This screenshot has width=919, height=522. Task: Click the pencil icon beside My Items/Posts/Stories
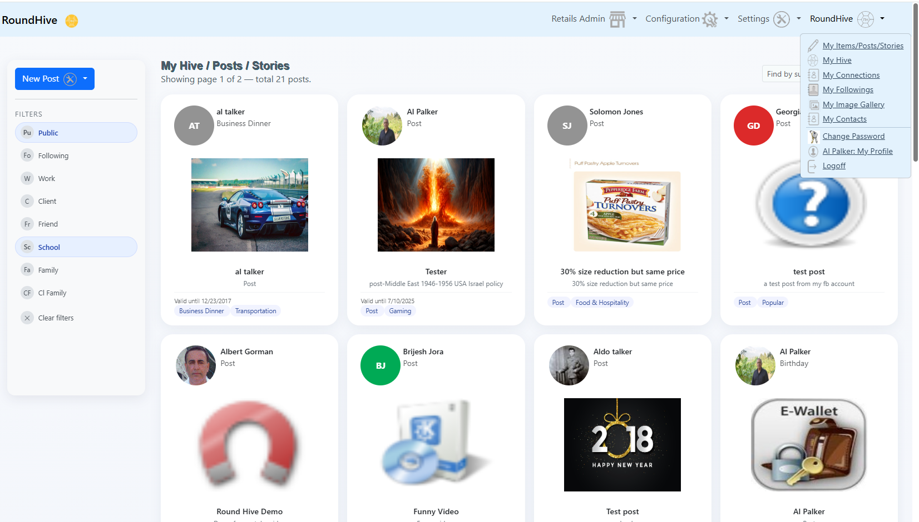point(813,46)
